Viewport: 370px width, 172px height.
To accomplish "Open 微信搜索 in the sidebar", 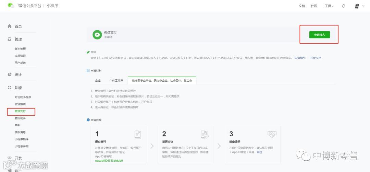I will click(20, 104).
